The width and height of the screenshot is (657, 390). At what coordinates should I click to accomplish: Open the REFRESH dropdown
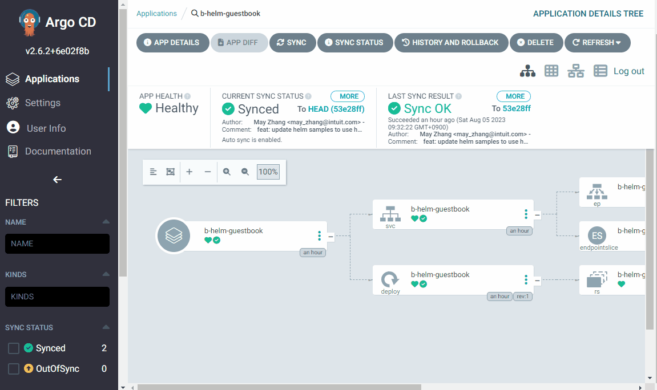[598, 43]
